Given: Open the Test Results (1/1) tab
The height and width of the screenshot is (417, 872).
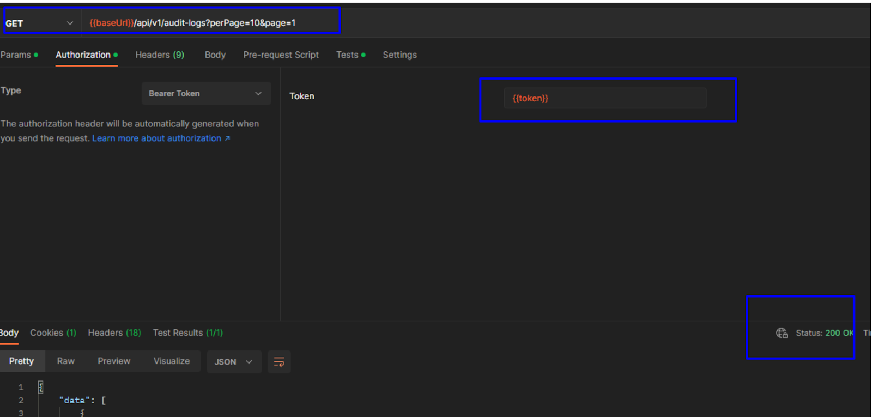Looking at the screenshot, I should click(187, 333).
